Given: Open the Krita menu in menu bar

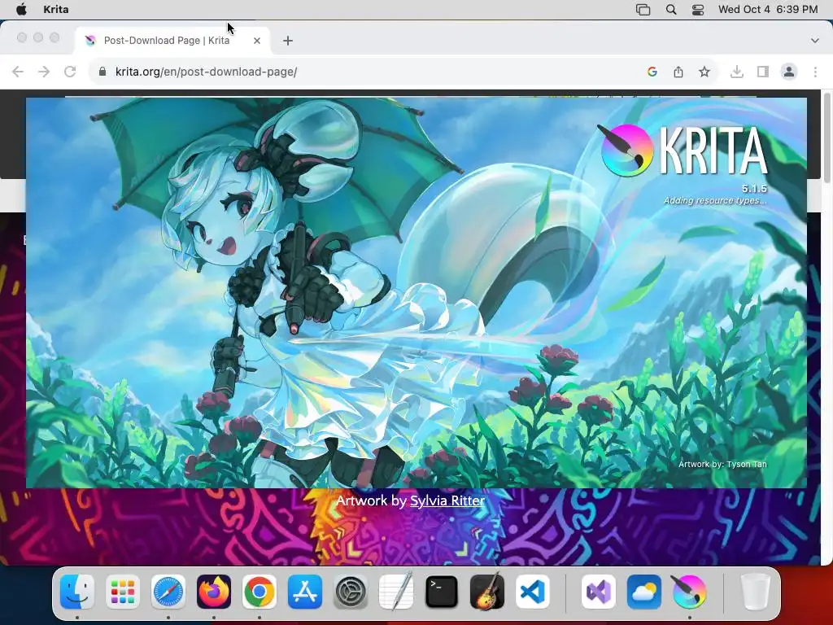Looking at the screenshot, I should (56, 9).
